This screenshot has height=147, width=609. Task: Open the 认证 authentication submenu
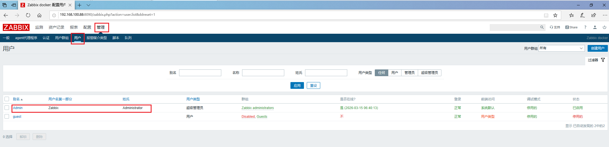click(x=46, y=38)
